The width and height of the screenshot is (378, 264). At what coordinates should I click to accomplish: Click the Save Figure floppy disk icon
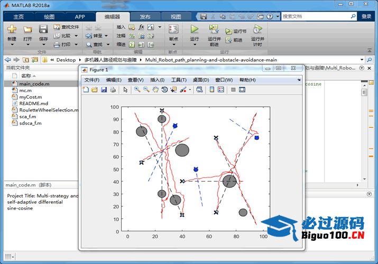coord(104,90)
